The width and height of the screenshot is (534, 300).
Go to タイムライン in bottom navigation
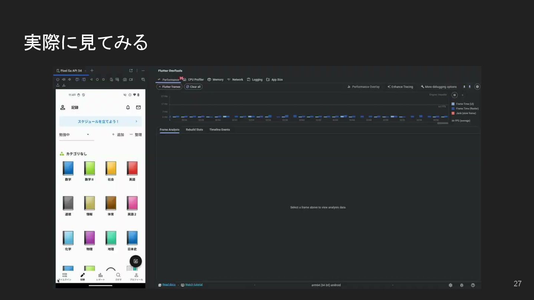point(65,277)
